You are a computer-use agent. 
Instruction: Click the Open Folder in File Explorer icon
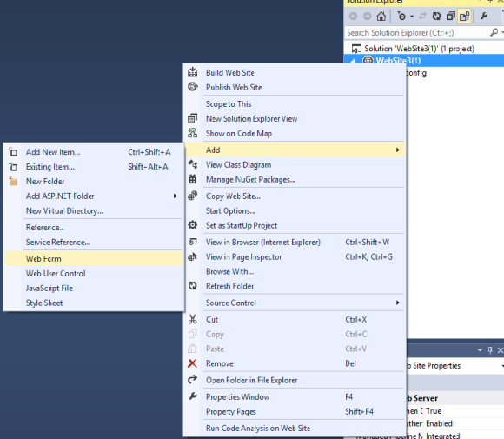pos(193,380)
